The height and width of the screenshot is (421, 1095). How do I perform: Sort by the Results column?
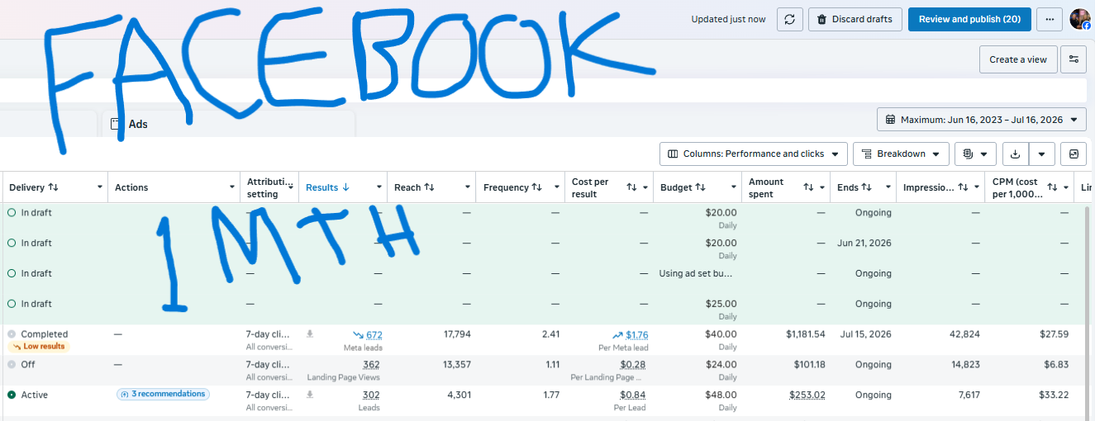point(327,187)
